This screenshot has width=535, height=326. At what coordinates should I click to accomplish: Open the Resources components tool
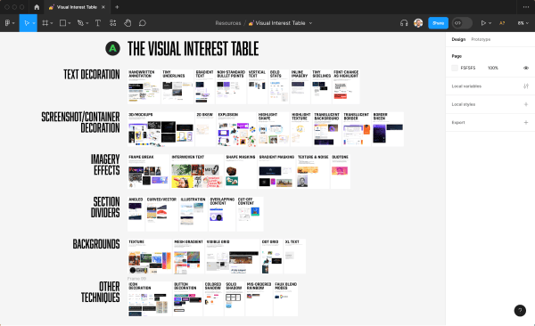pyautogui.click(x=113, y=23)
